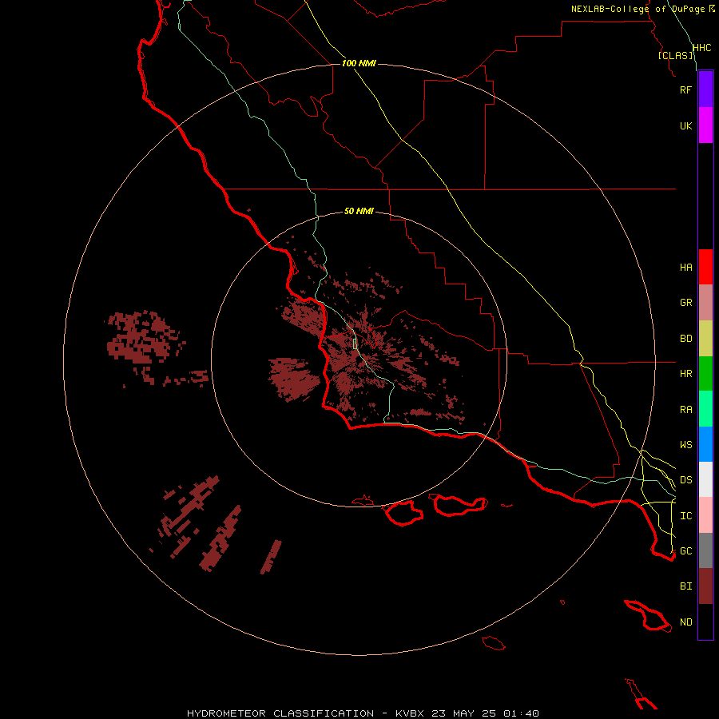Screen dimensions: 719x719
Task: Click the 50 NMI range ring label
Action: (359, 211)
